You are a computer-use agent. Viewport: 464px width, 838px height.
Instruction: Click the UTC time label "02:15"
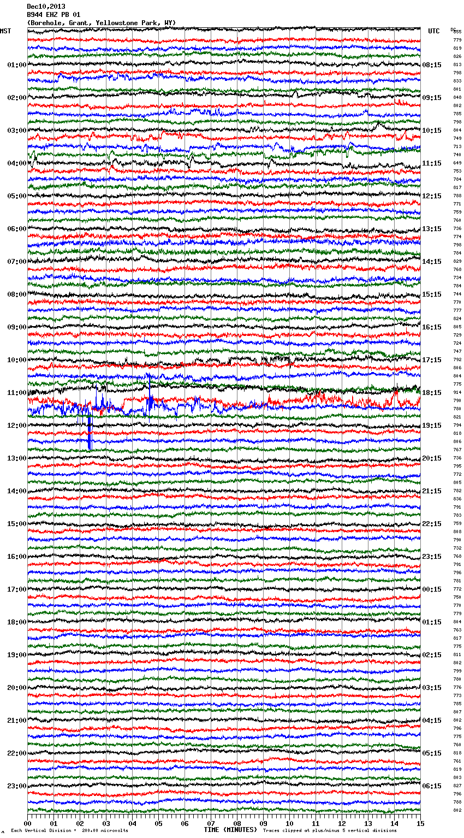432,655
